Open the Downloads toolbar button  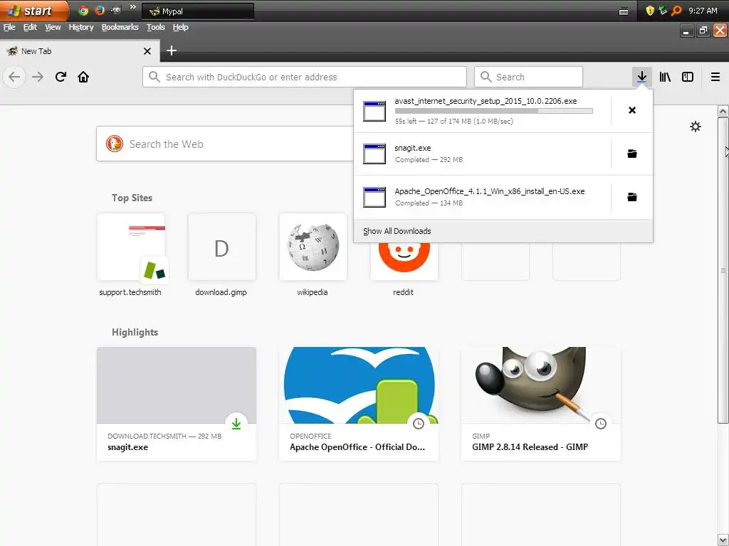tap(641, 77)
